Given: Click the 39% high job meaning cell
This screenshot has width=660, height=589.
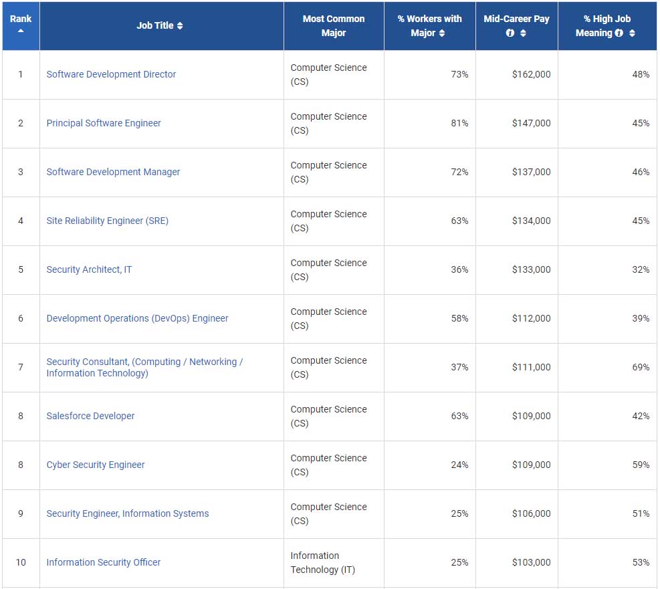Looking at the screenshot, I should 607,318.
